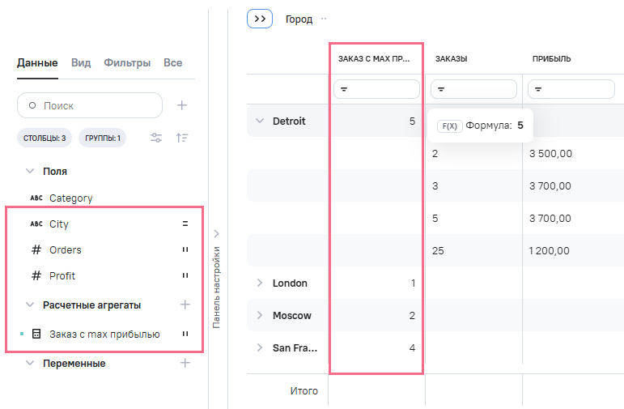624x409 pixels.
Task: Toggle the pause marker on Orders field
Action: click(185, 249)
